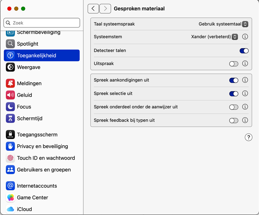The height and width of the screenshot is (215, 259).
Task: Click the Privacy en beveiliging label
Action: (42, 146)
